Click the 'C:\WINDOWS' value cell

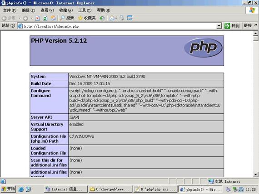(x=146, y=139)
